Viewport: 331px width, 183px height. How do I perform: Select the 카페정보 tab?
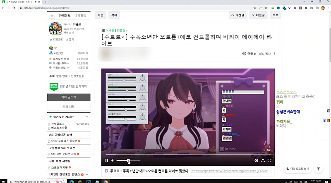65,16
